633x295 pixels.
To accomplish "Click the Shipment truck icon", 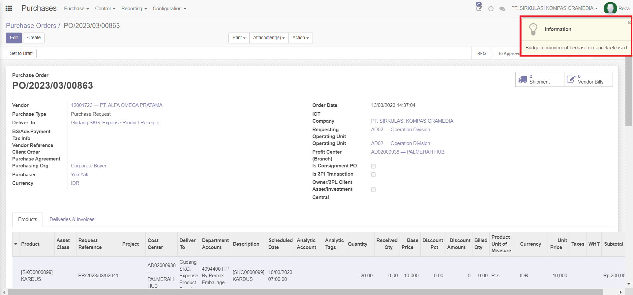I will tap(523, 79).
